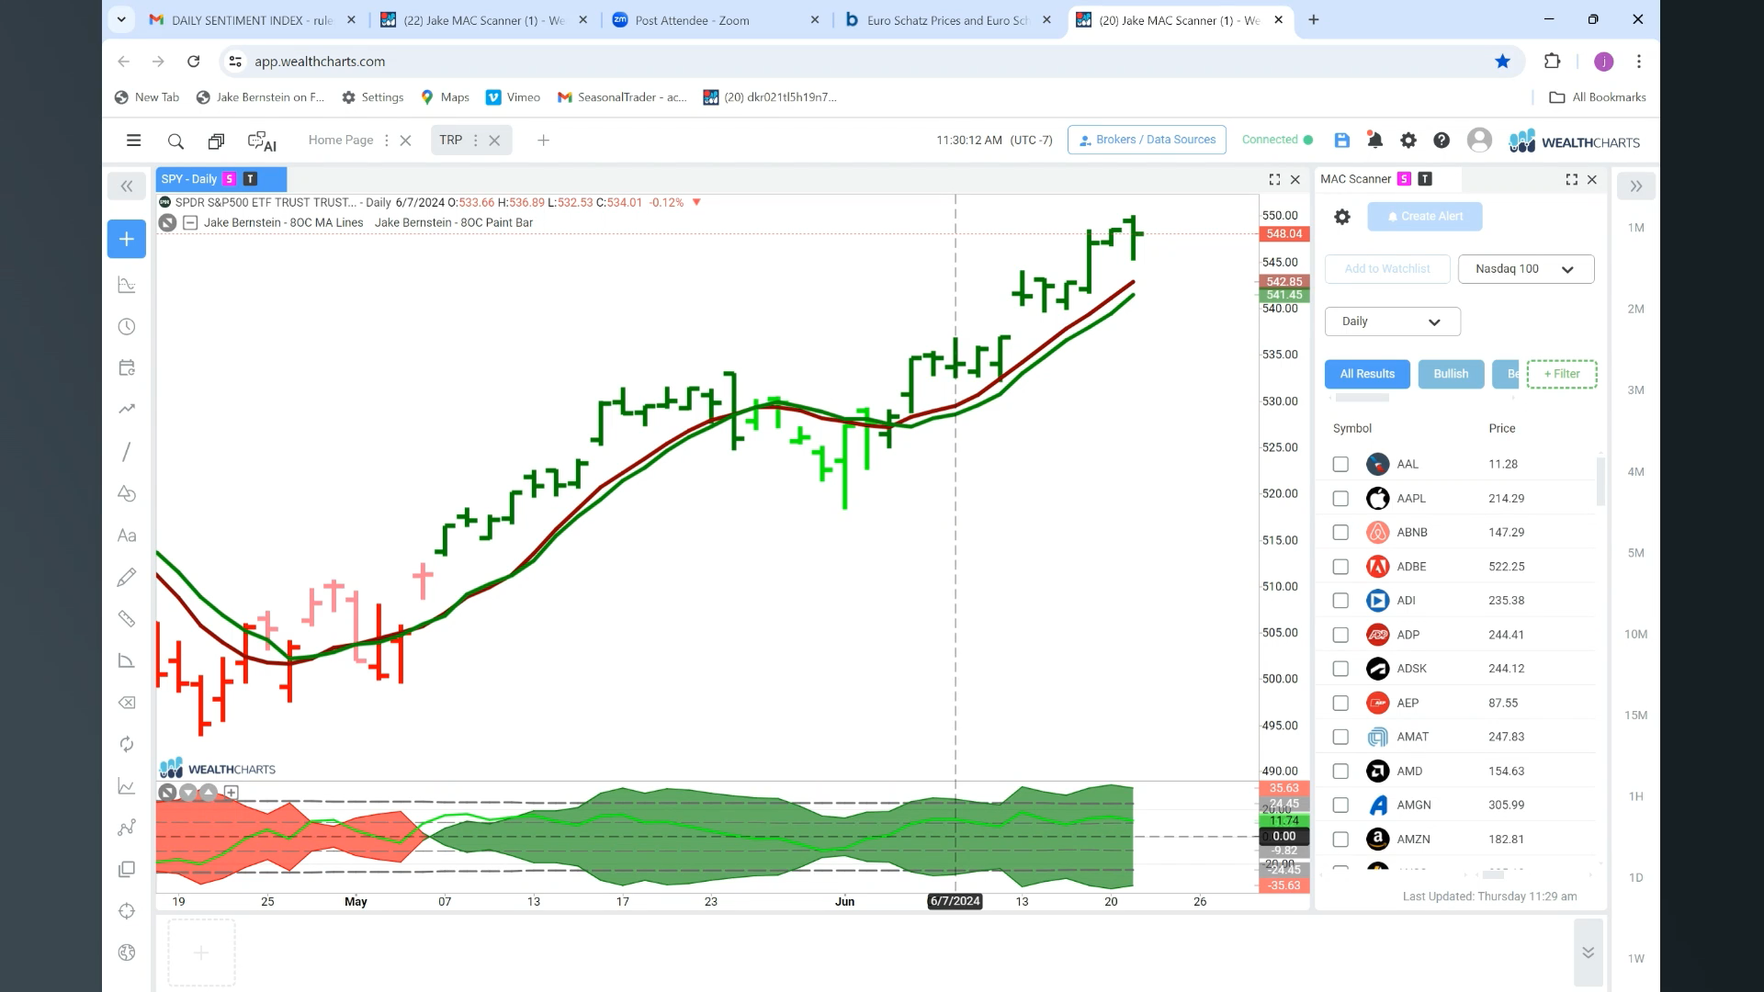This screenshot has height=992, width=1764.
Task: Select the shapes drawing tool
Action: pos(127,494)
